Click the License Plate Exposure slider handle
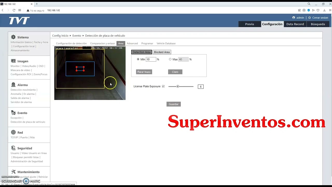The height and width of the screenshot is (187, 332). [x=178, y=86]
